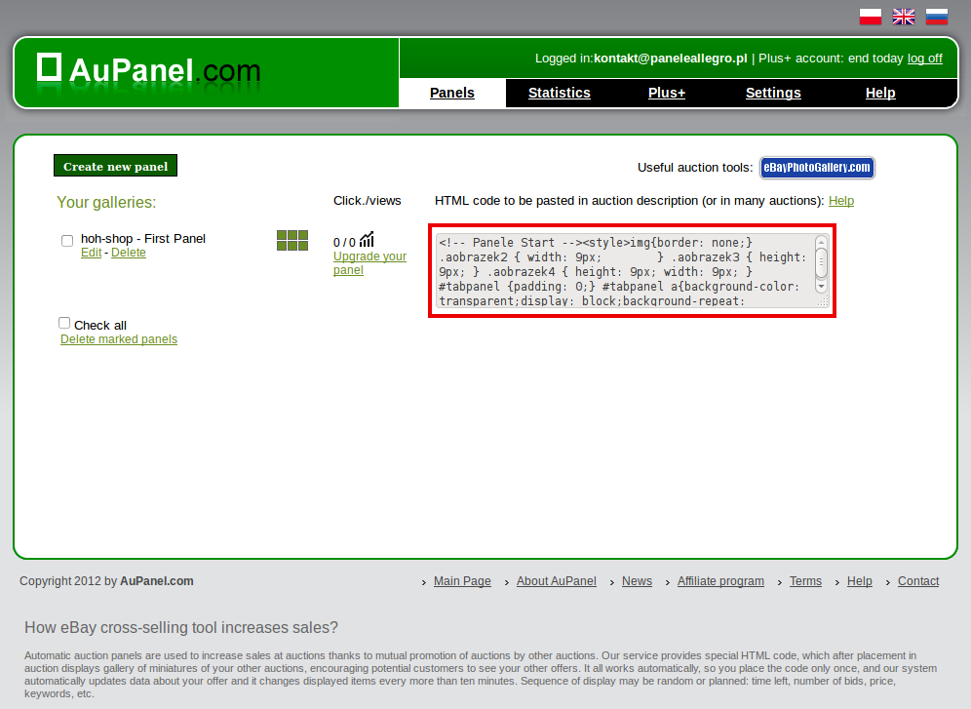Click the AuPanel.com logo
This screenshot has width=971, height=709.
pyautogui.click(x=148, y=69)
